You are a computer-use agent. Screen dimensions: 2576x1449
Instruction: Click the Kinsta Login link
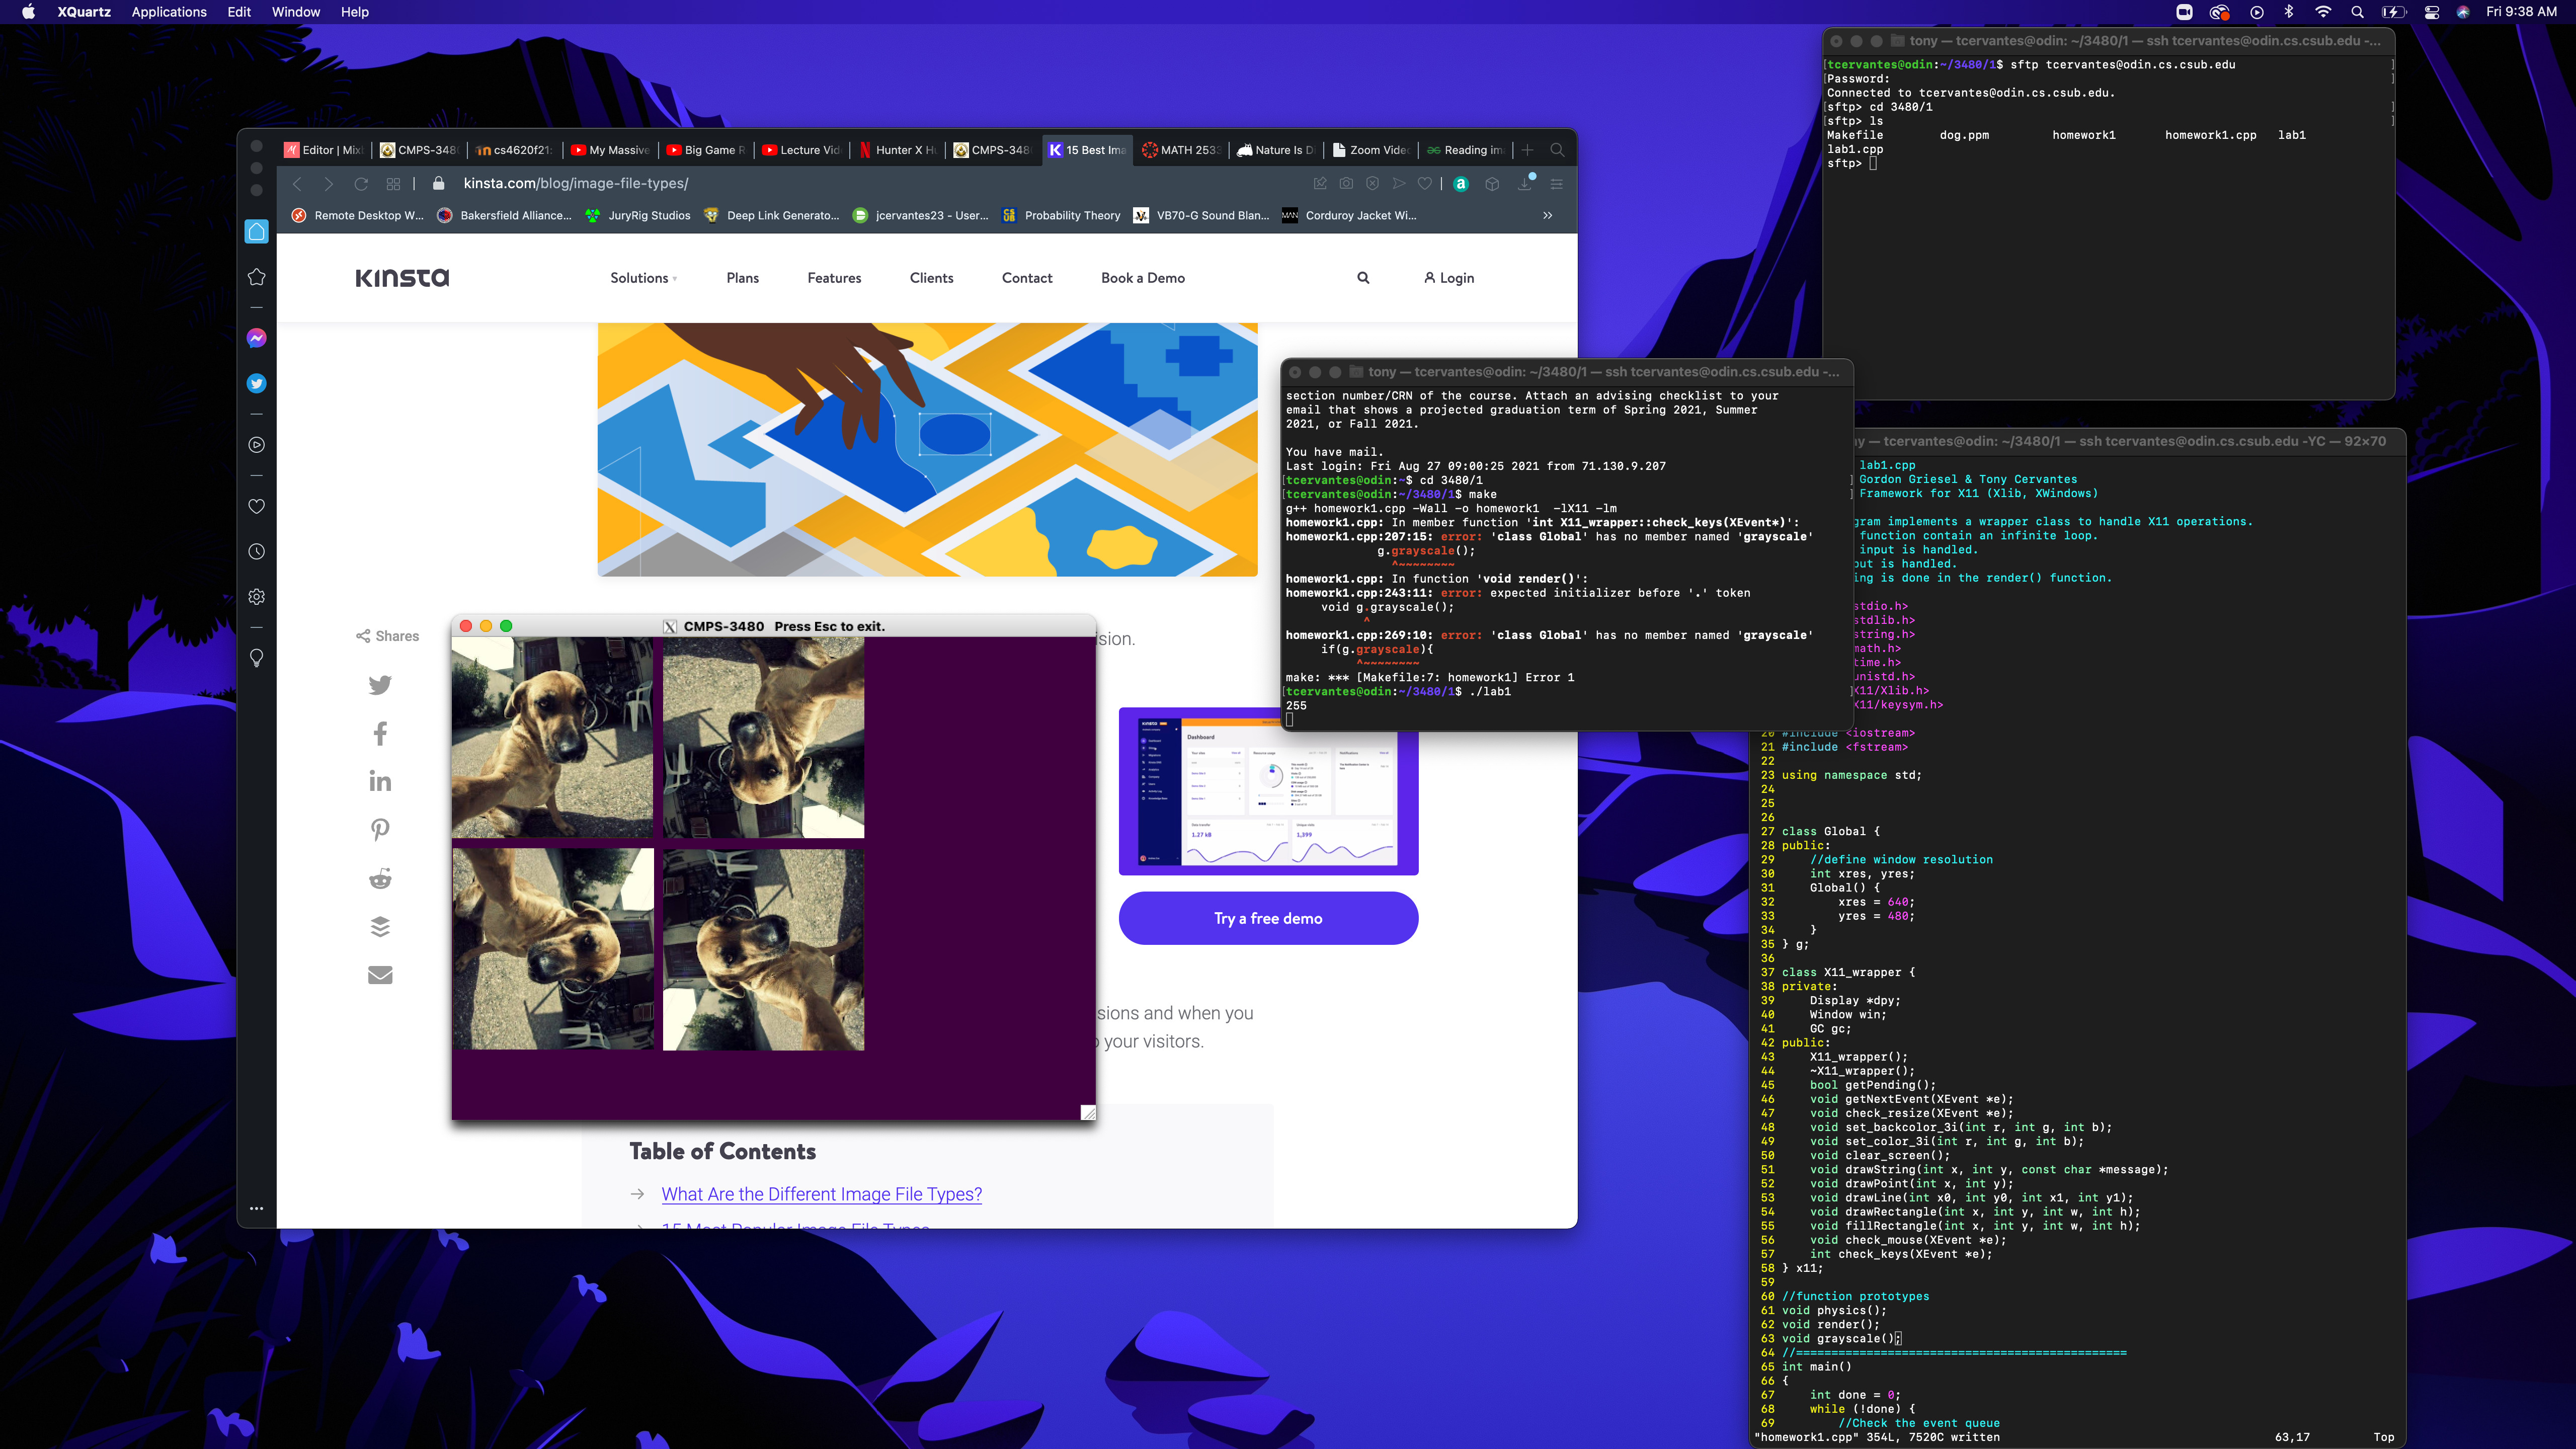tap(1449, 278)
